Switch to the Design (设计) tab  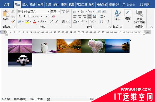click(x=33, y=4)
